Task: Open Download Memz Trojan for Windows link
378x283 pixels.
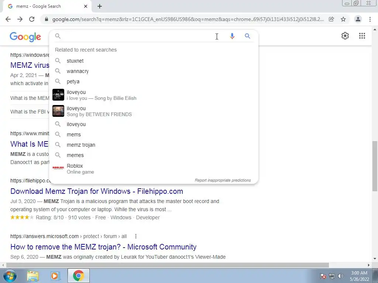Action: tap(97, 191)
